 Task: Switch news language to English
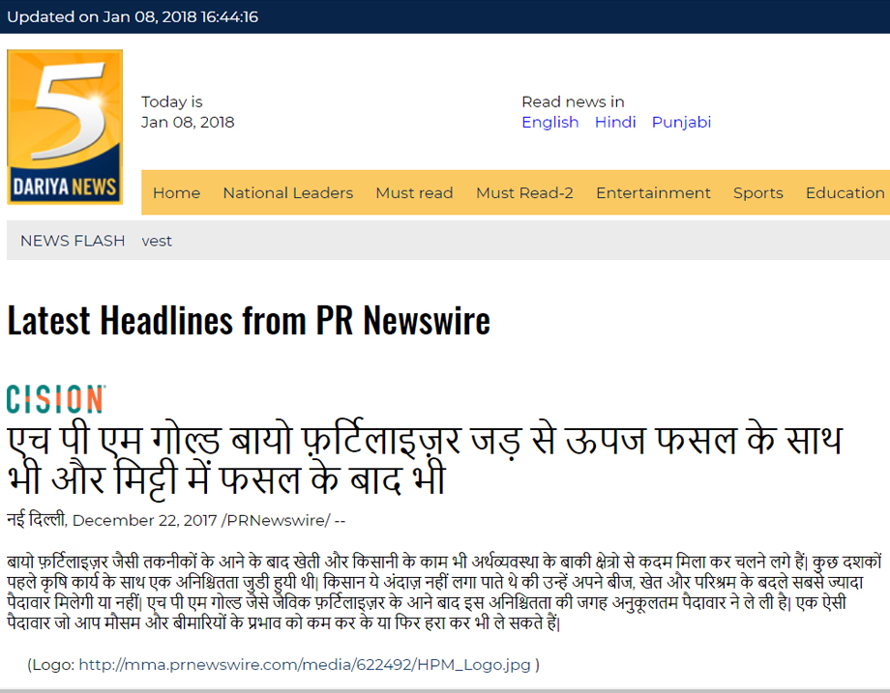550,123
